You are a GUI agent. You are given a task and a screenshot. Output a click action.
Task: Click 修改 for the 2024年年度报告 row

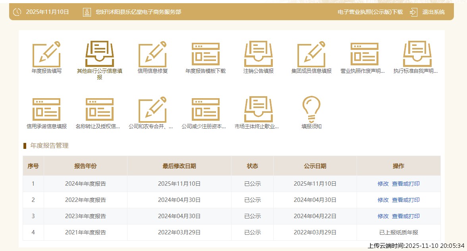pos(383,184)
